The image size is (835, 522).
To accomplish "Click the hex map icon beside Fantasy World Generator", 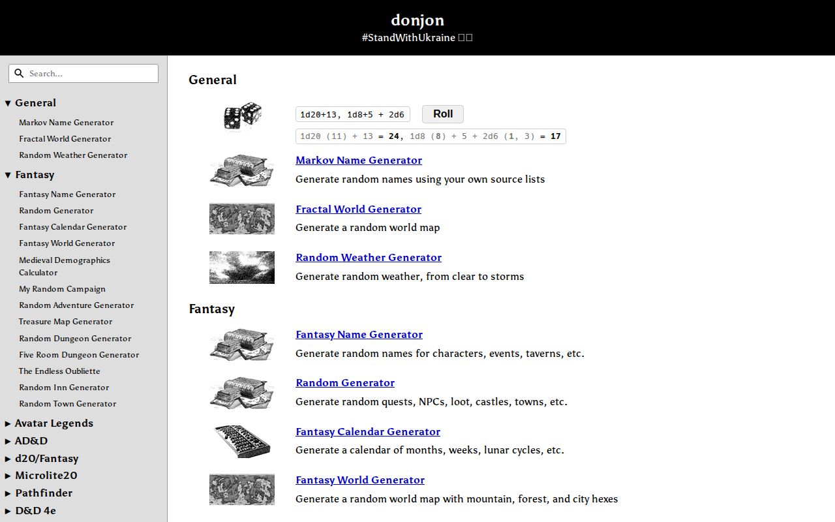I will click(241, 489).
